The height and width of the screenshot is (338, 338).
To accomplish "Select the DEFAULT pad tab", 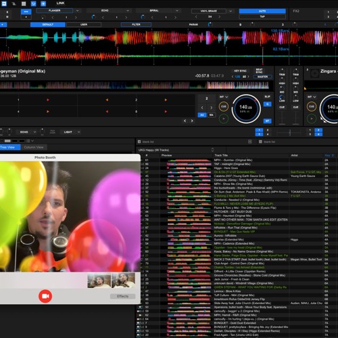I will [48, 24].
